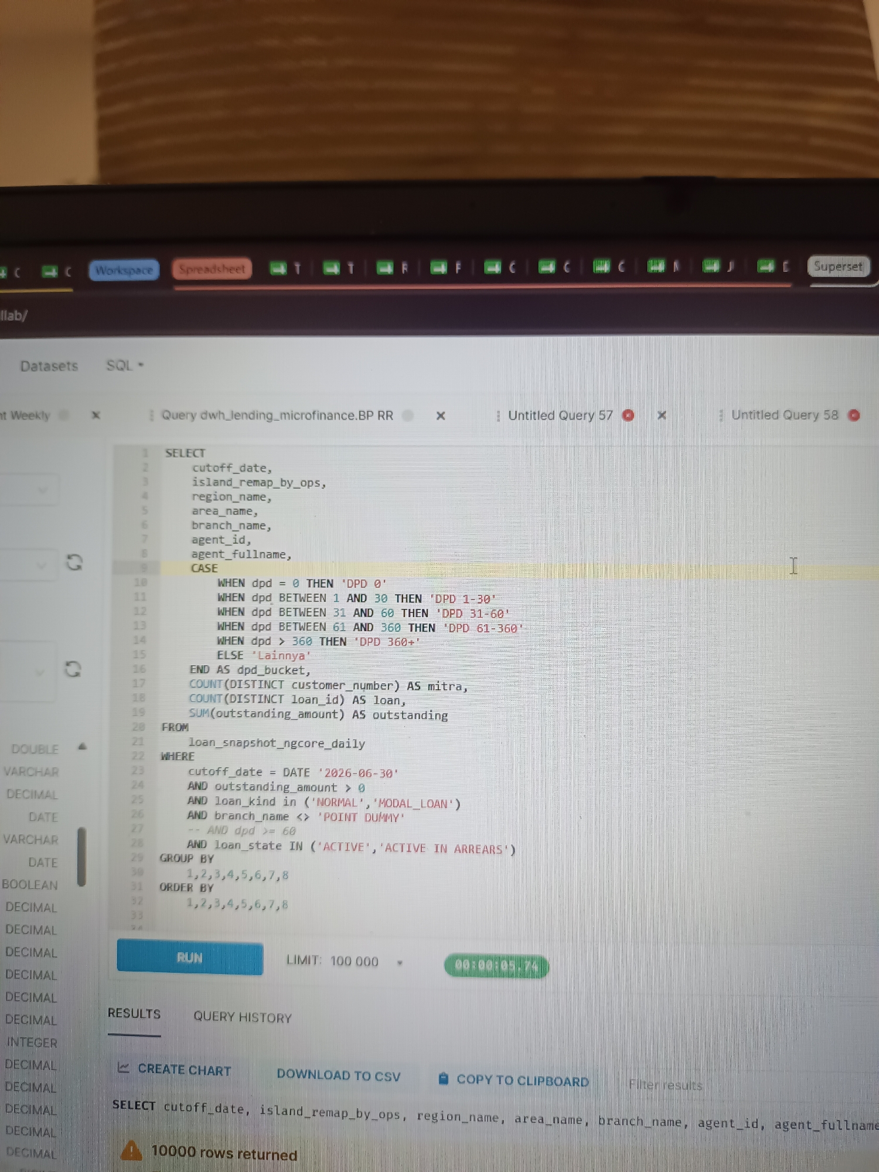Switch to the QUERY HISTORY tab

point(243,1017)
